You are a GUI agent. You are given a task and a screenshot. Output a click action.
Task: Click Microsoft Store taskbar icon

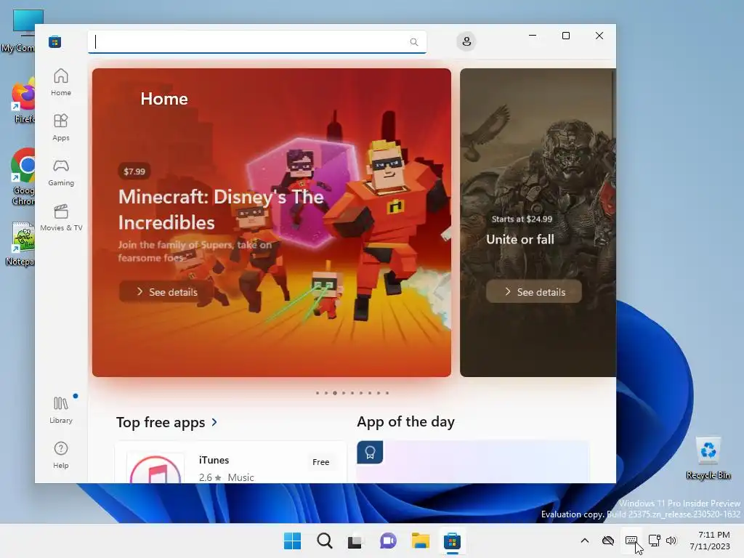[x=452, y=541]
